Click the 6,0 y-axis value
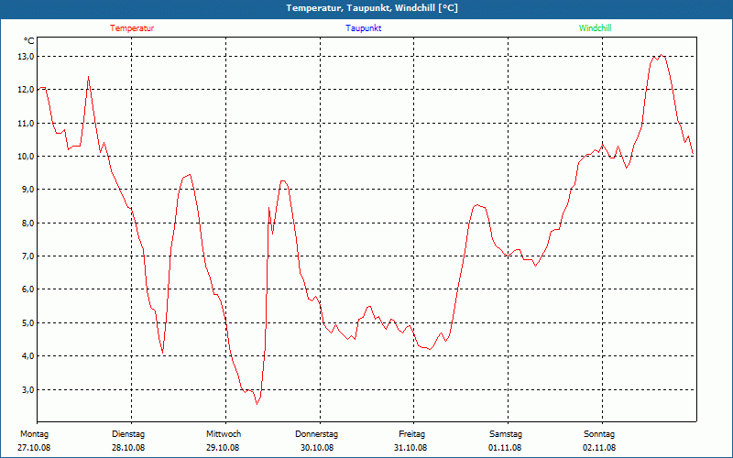 [28, 289]
